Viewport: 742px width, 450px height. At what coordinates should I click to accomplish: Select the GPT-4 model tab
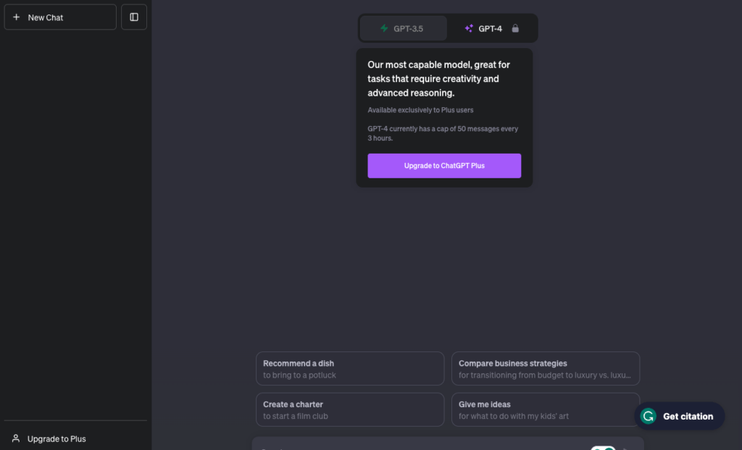(x=492, y=28)
